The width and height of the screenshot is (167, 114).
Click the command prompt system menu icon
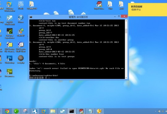coord(31,17)
